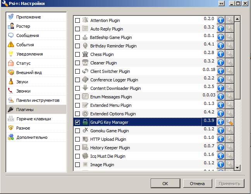View History Keeper Plugin info
Viewport: 251px width, 194px height.
[221, 147]
